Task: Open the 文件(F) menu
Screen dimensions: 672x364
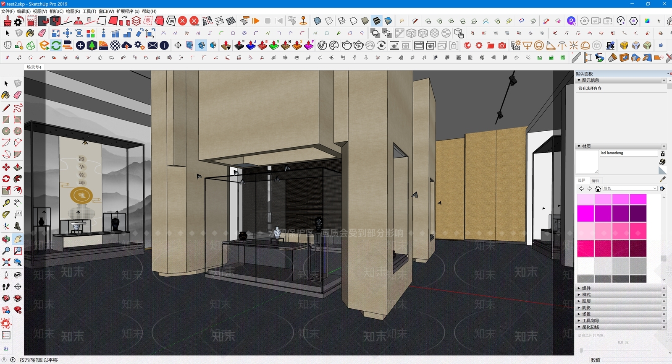Action: point(8,11)
